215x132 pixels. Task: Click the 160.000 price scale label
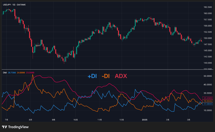pyautogui.click(x=208, y=13)
